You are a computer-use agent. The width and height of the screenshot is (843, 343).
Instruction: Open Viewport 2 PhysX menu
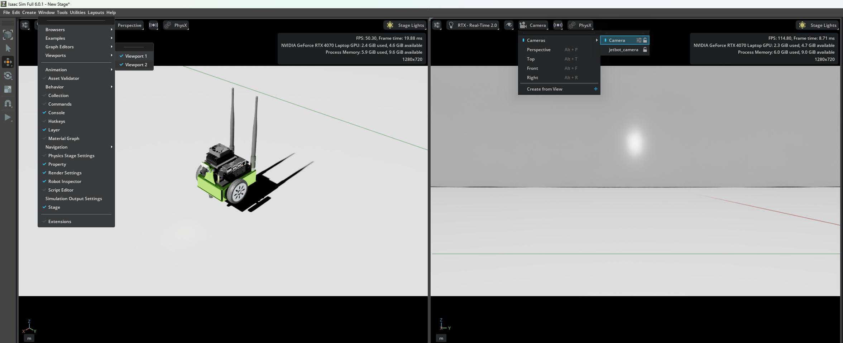click(x=580, y=25)
